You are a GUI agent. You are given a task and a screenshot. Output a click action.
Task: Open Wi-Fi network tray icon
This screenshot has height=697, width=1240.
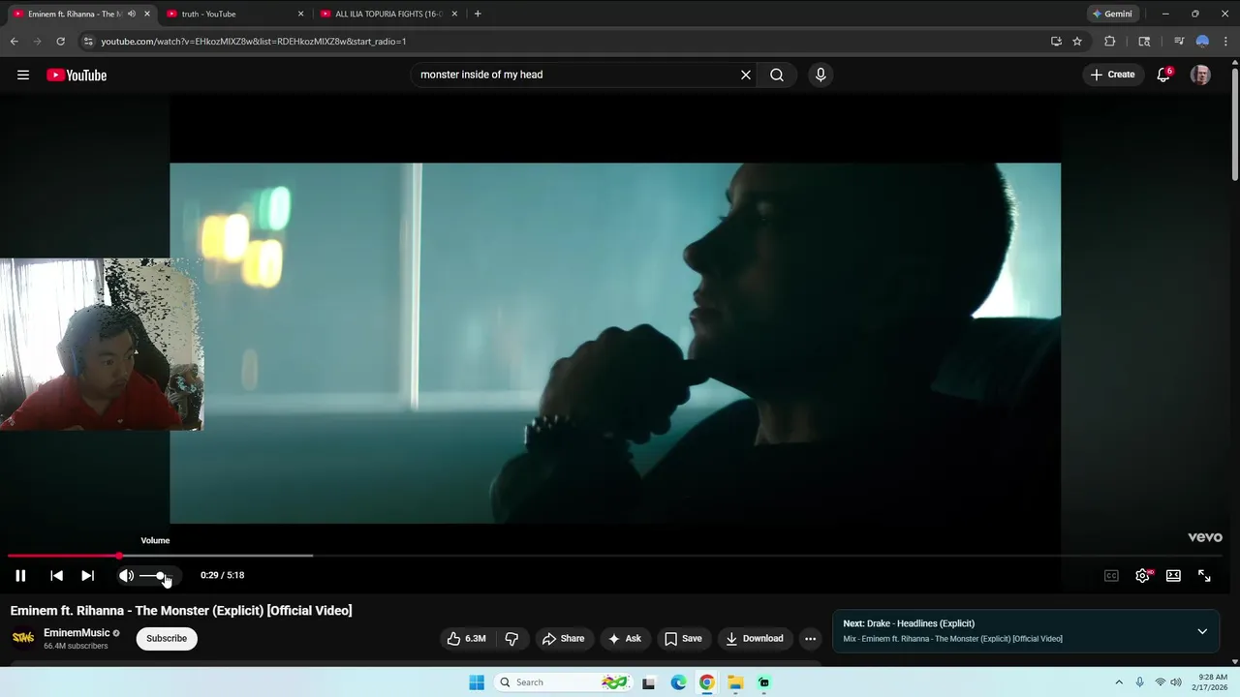(1160, 682)
